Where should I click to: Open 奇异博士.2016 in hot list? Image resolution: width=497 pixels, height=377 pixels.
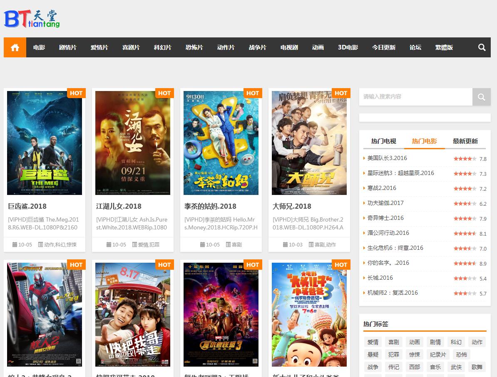[x=385, y=218]
